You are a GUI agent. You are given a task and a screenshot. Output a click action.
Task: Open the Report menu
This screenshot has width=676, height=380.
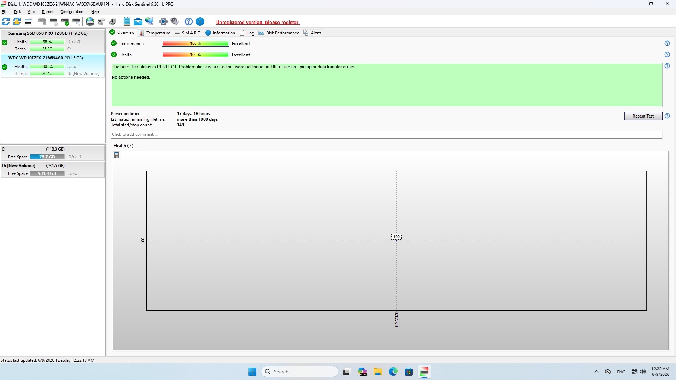pos(48,12)
